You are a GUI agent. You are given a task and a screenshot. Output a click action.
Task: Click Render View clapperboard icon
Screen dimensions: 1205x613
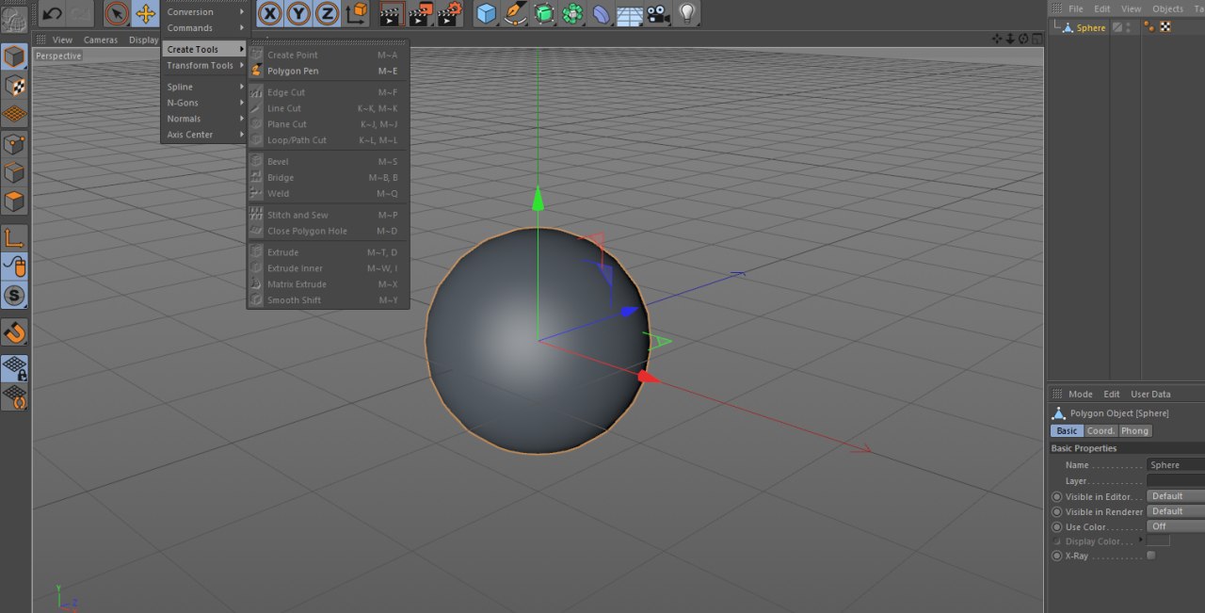(392, 13)
